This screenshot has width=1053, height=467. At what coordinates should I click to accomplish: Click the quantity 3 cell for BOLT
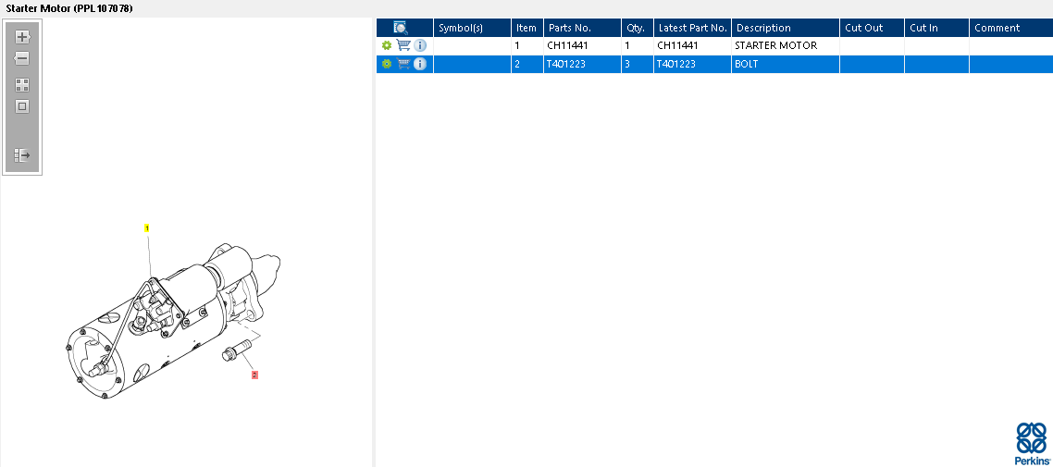click(x=638, y=65)
